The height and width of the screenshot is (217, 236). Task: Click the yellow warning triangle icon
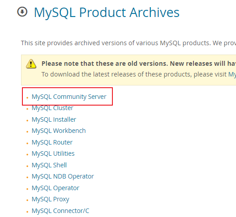pos(31,64)
